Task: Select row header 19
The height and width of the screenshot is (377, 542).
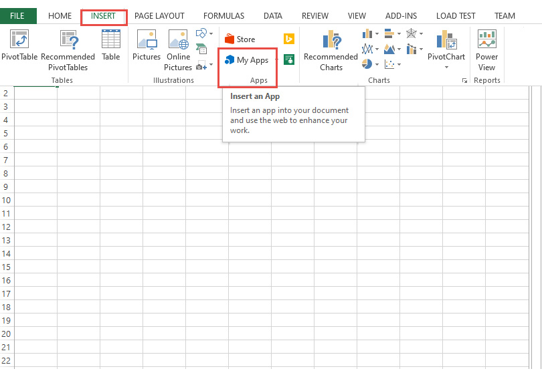Action: pyautogui.click(x=6, y=320)
